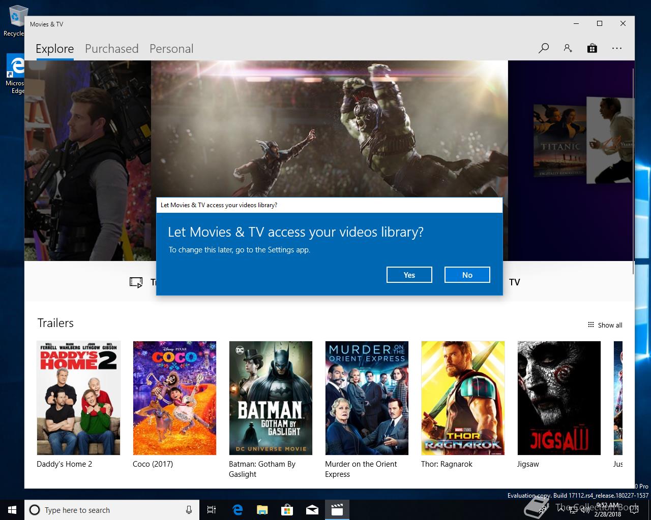Select the Microsoft Edge desktop shortcut
The width and height of the screenshot is (651, 520).
point(15,74)
